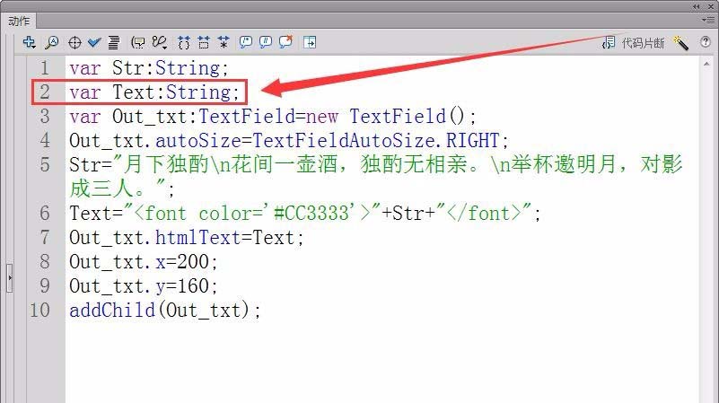Click Collapse between braces icon
The width and height of the screenshot is (719, 403).
click(x=183, y=43)
